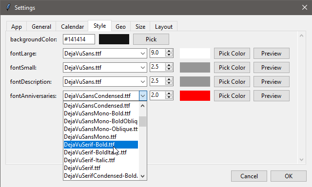The image size is (312, 187).
Task: Preview the fontAnniversaries font
Action: [x=272, y=95]
